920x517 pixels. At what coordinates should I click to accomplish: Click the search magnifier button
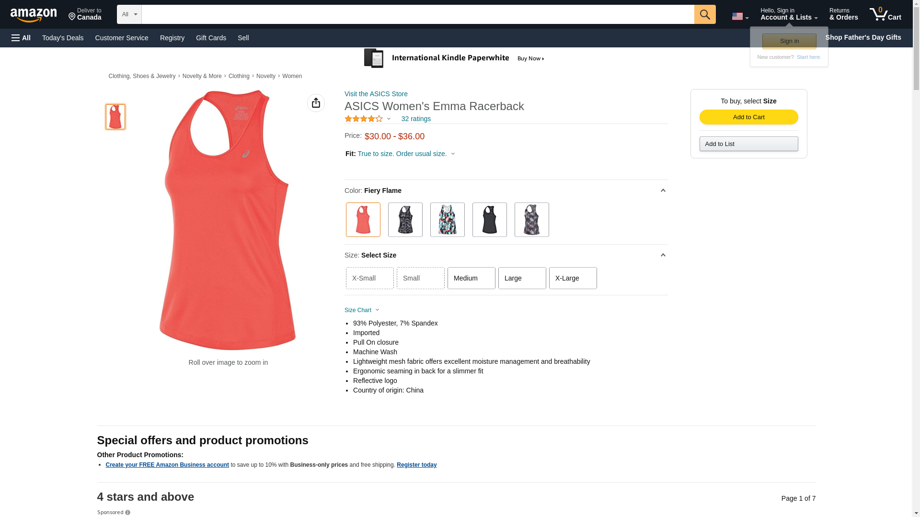click(x=704, y=14)
